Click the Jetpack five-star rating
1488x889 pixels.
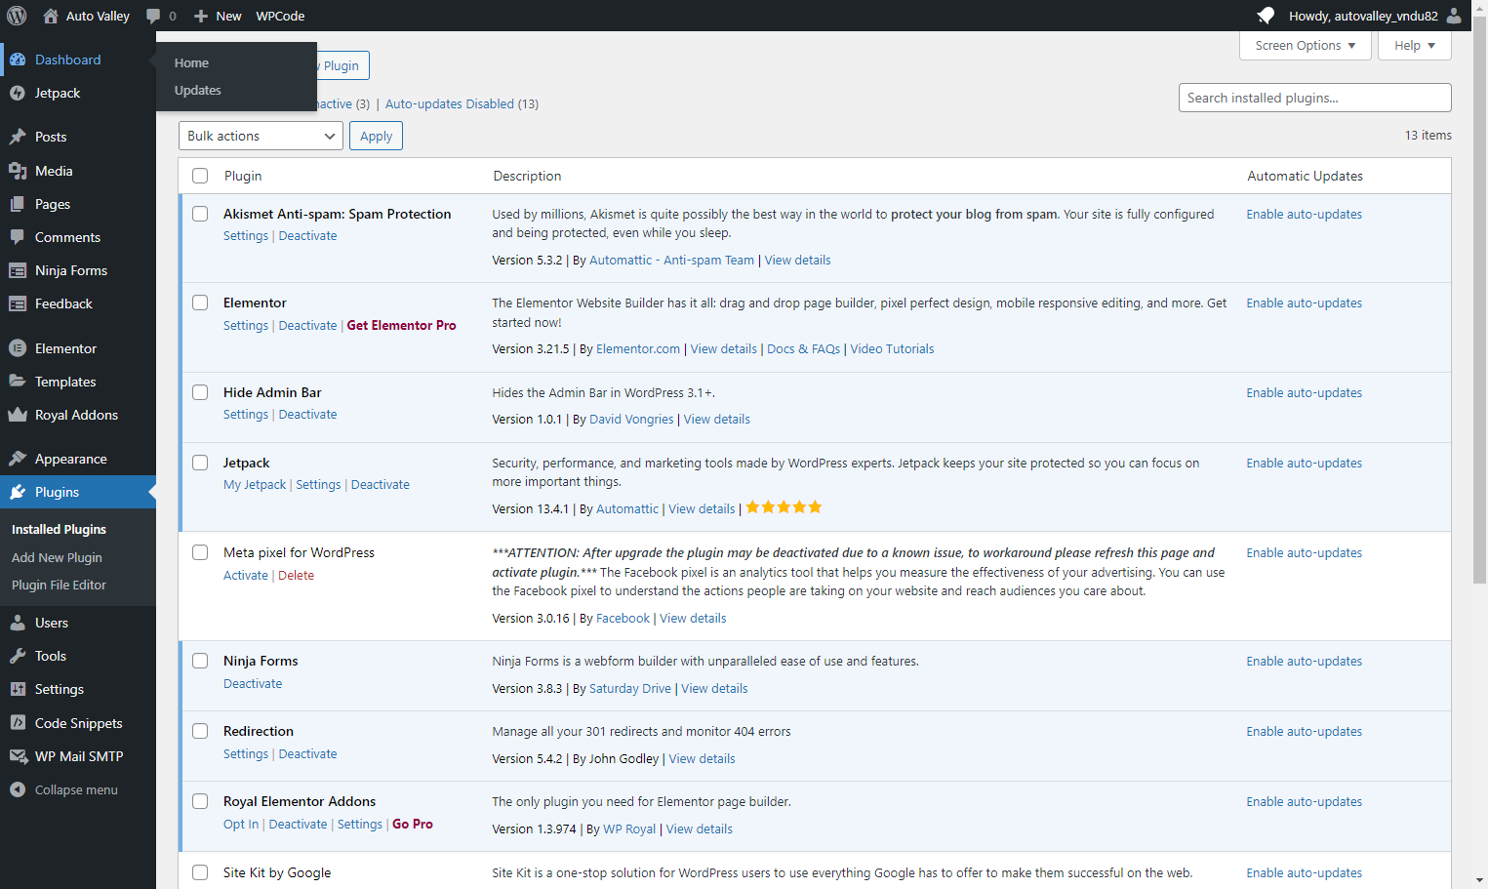click(784, 507)
